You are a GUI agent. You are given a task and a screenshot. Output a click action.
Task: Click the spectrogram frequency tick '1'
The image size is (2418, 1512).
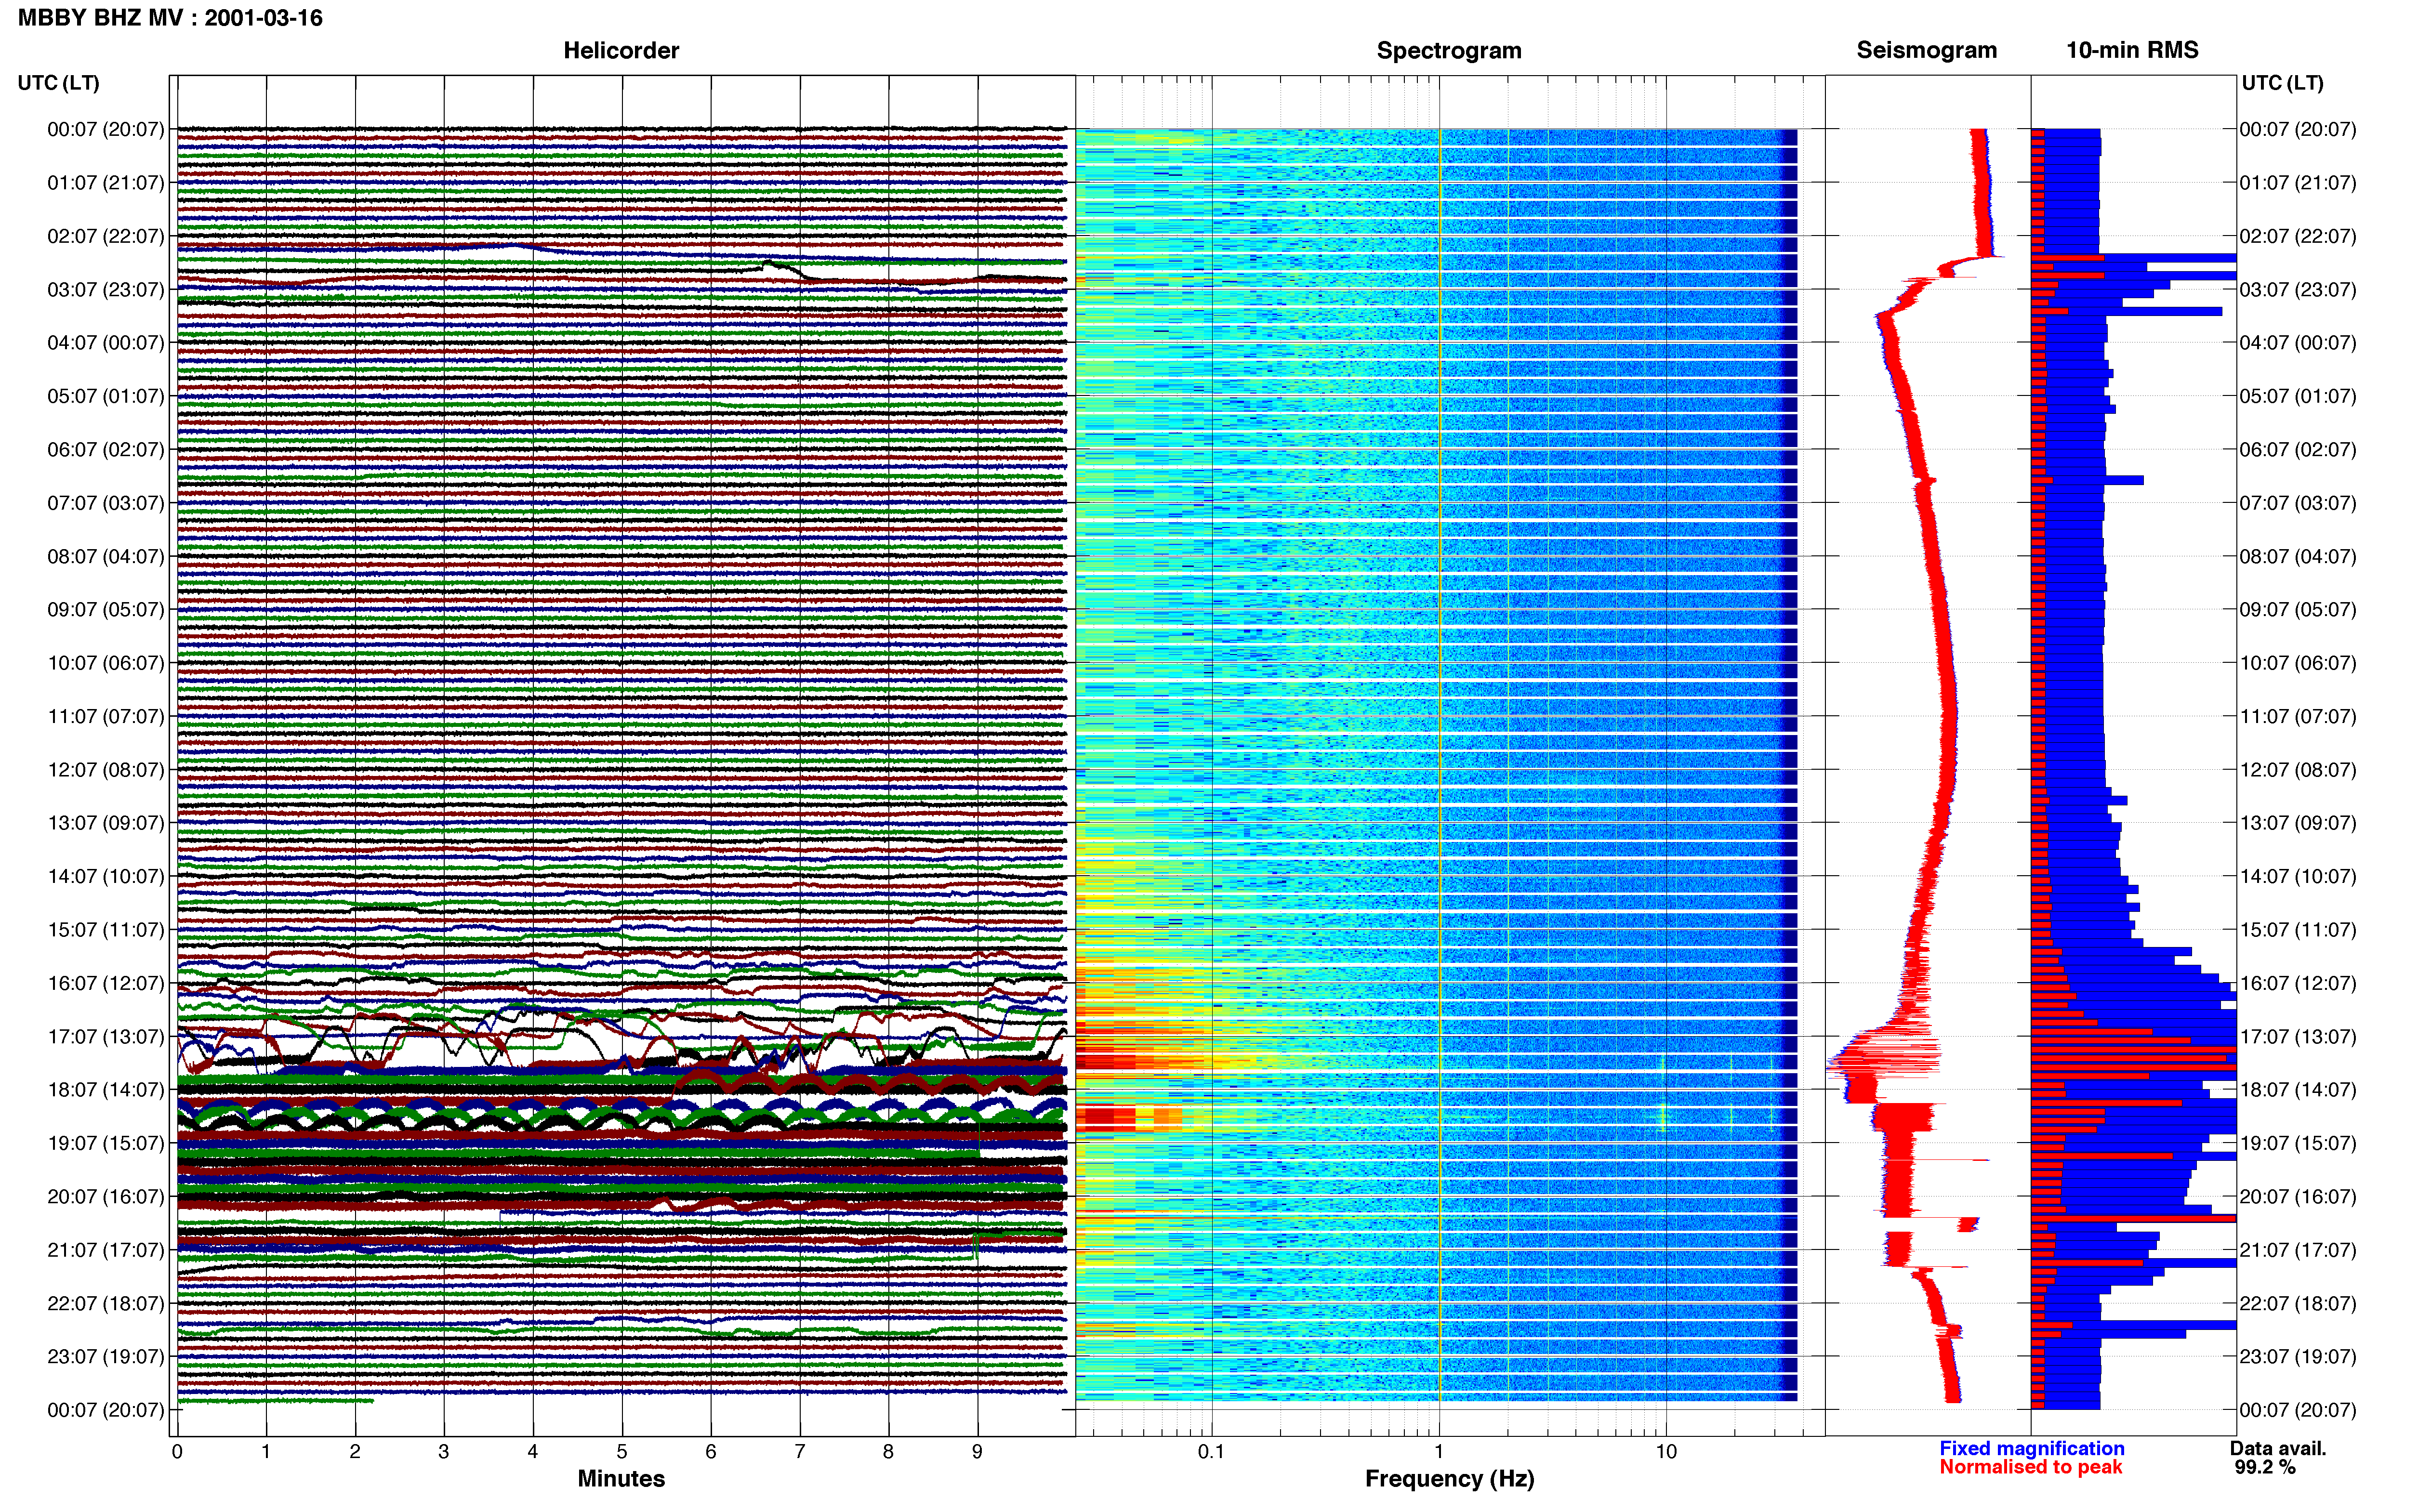(x=1439, y=1452)
